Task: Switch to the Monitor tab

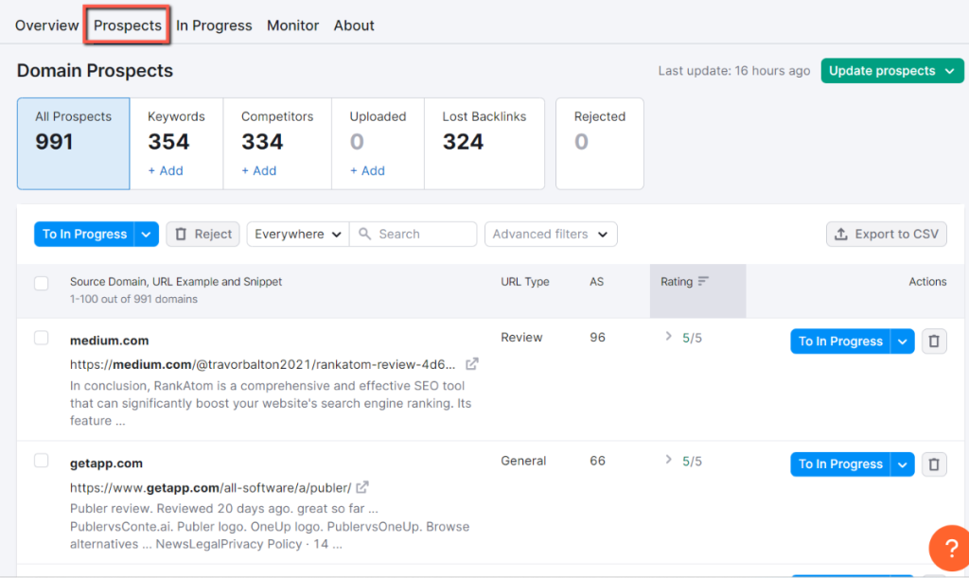Action: coord(293,26)
